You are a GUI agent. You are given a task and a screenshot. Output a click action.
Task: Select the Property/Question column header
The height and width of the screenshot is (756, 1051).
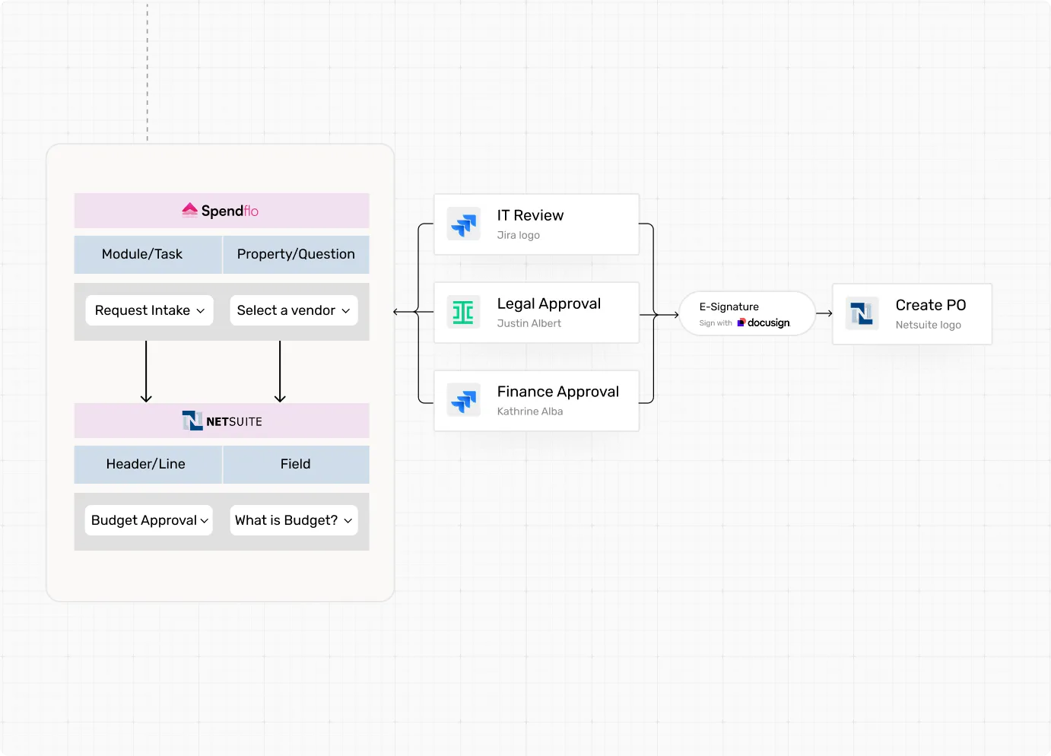pyautogui.click(x=296, y=254)
